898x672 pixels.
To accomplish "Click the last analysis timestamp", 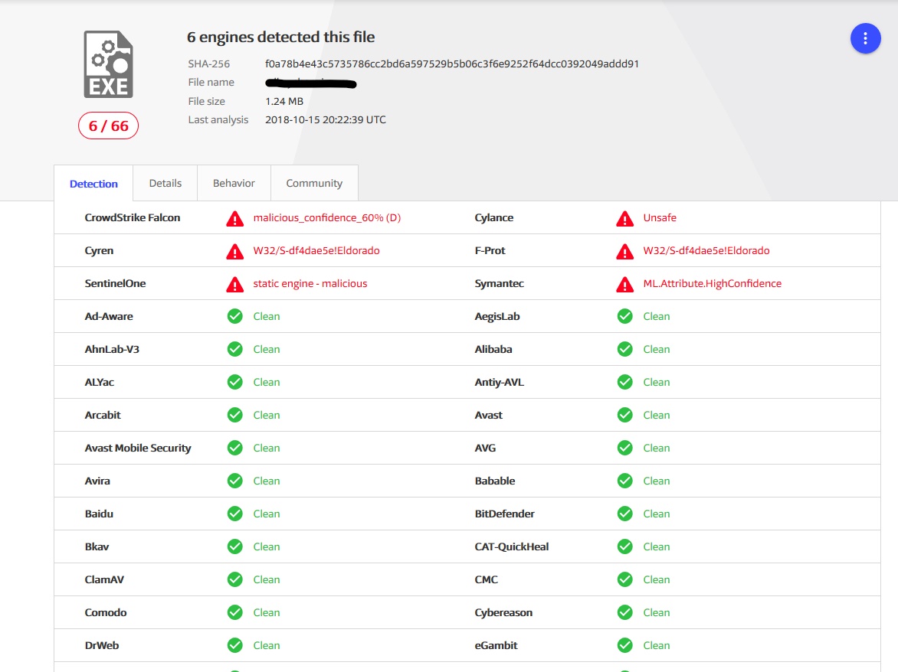I will tap(326, 119).
